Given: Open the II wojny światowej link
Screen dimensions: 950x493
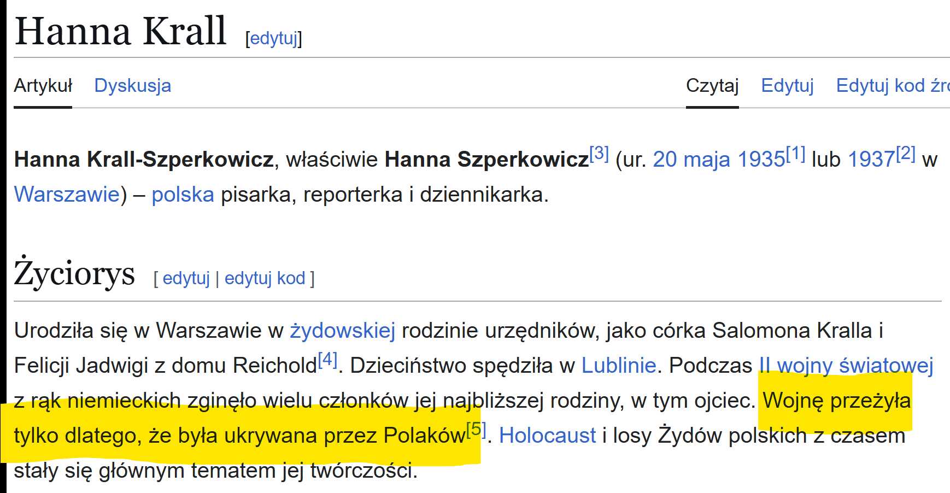Looking at the screenshot, I should click(x=846, y=366).
